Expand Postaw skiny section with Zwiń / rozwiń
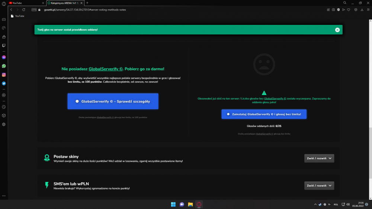Screen dimensions: 372x209 pyautogui.click(x=319, y=159)
